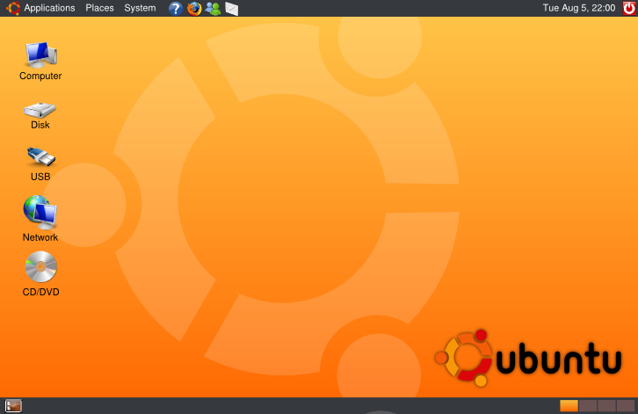The height and width of the screenshot is (414, 638).
Task: Switch to the first orange workspace
Action: 569,406
